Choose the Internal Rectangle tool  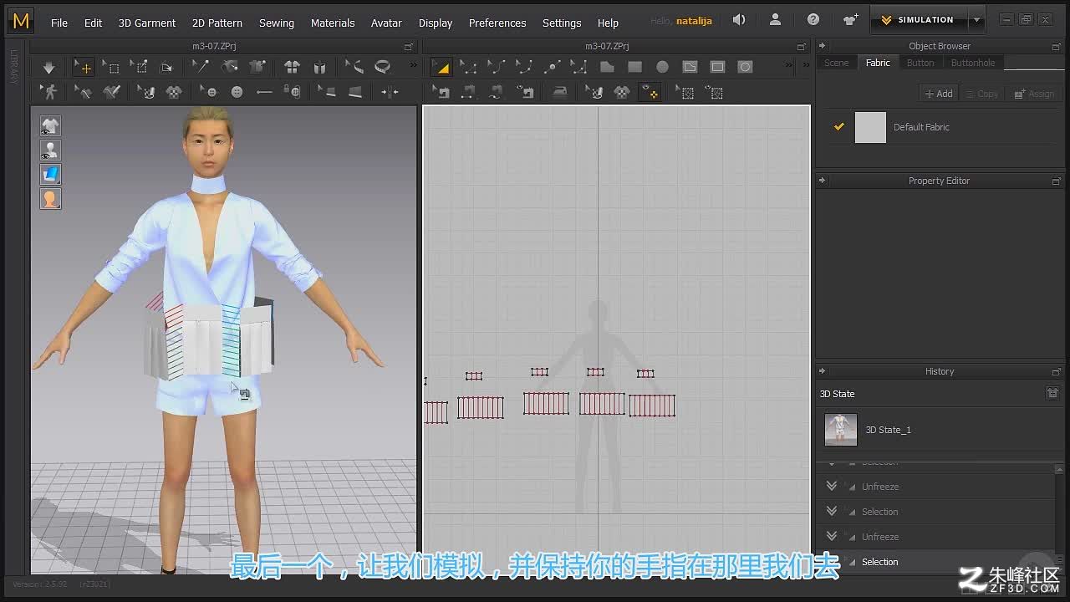click(717, 67)
